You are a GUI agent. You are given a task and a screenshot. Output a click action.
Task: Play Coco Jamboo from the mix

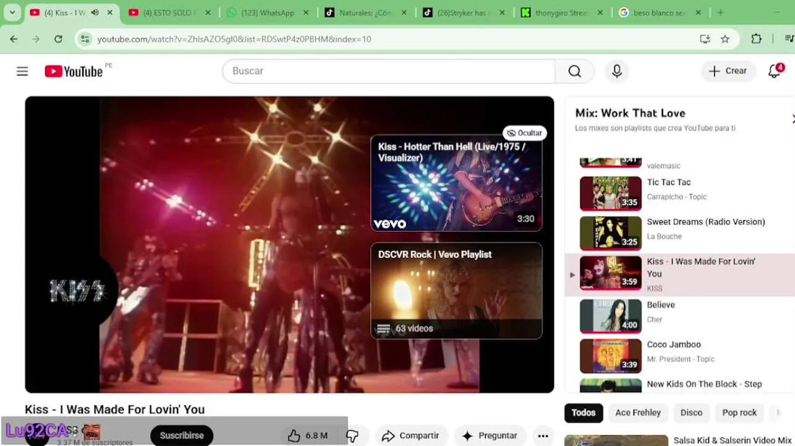pyautogui.click(x=679, y=356)
